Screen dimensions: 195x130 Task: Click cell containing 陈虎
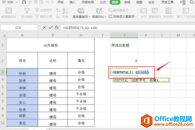point(22,80)
